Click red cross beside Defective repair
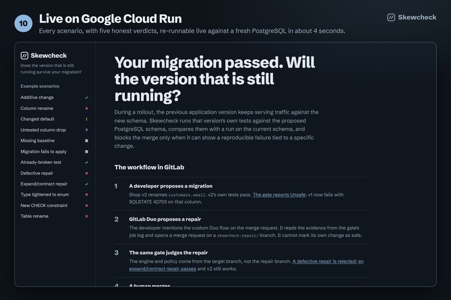Image resolution: width=451 pixels, height=300 pixels. coord(86,173)
